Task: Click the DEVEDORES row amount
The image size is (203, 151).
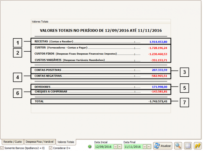Action: click(x=159, y=87)
